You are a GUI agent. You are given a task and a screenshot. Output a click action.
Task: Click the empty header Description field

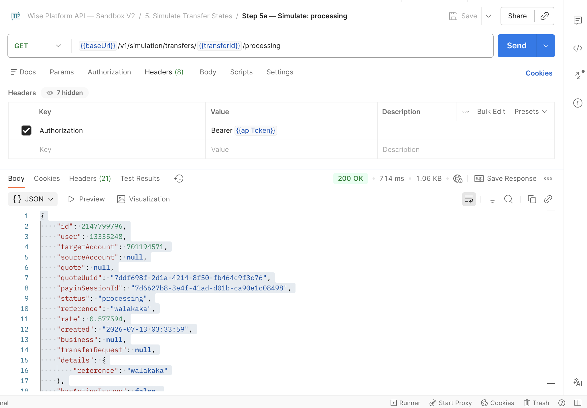pos(466,149)
